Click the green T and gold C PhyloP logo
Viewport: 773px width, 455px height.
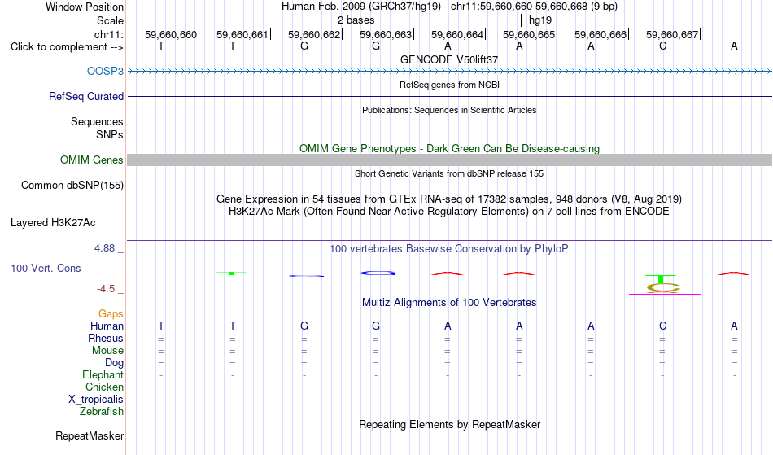click(x=663, y=284)
